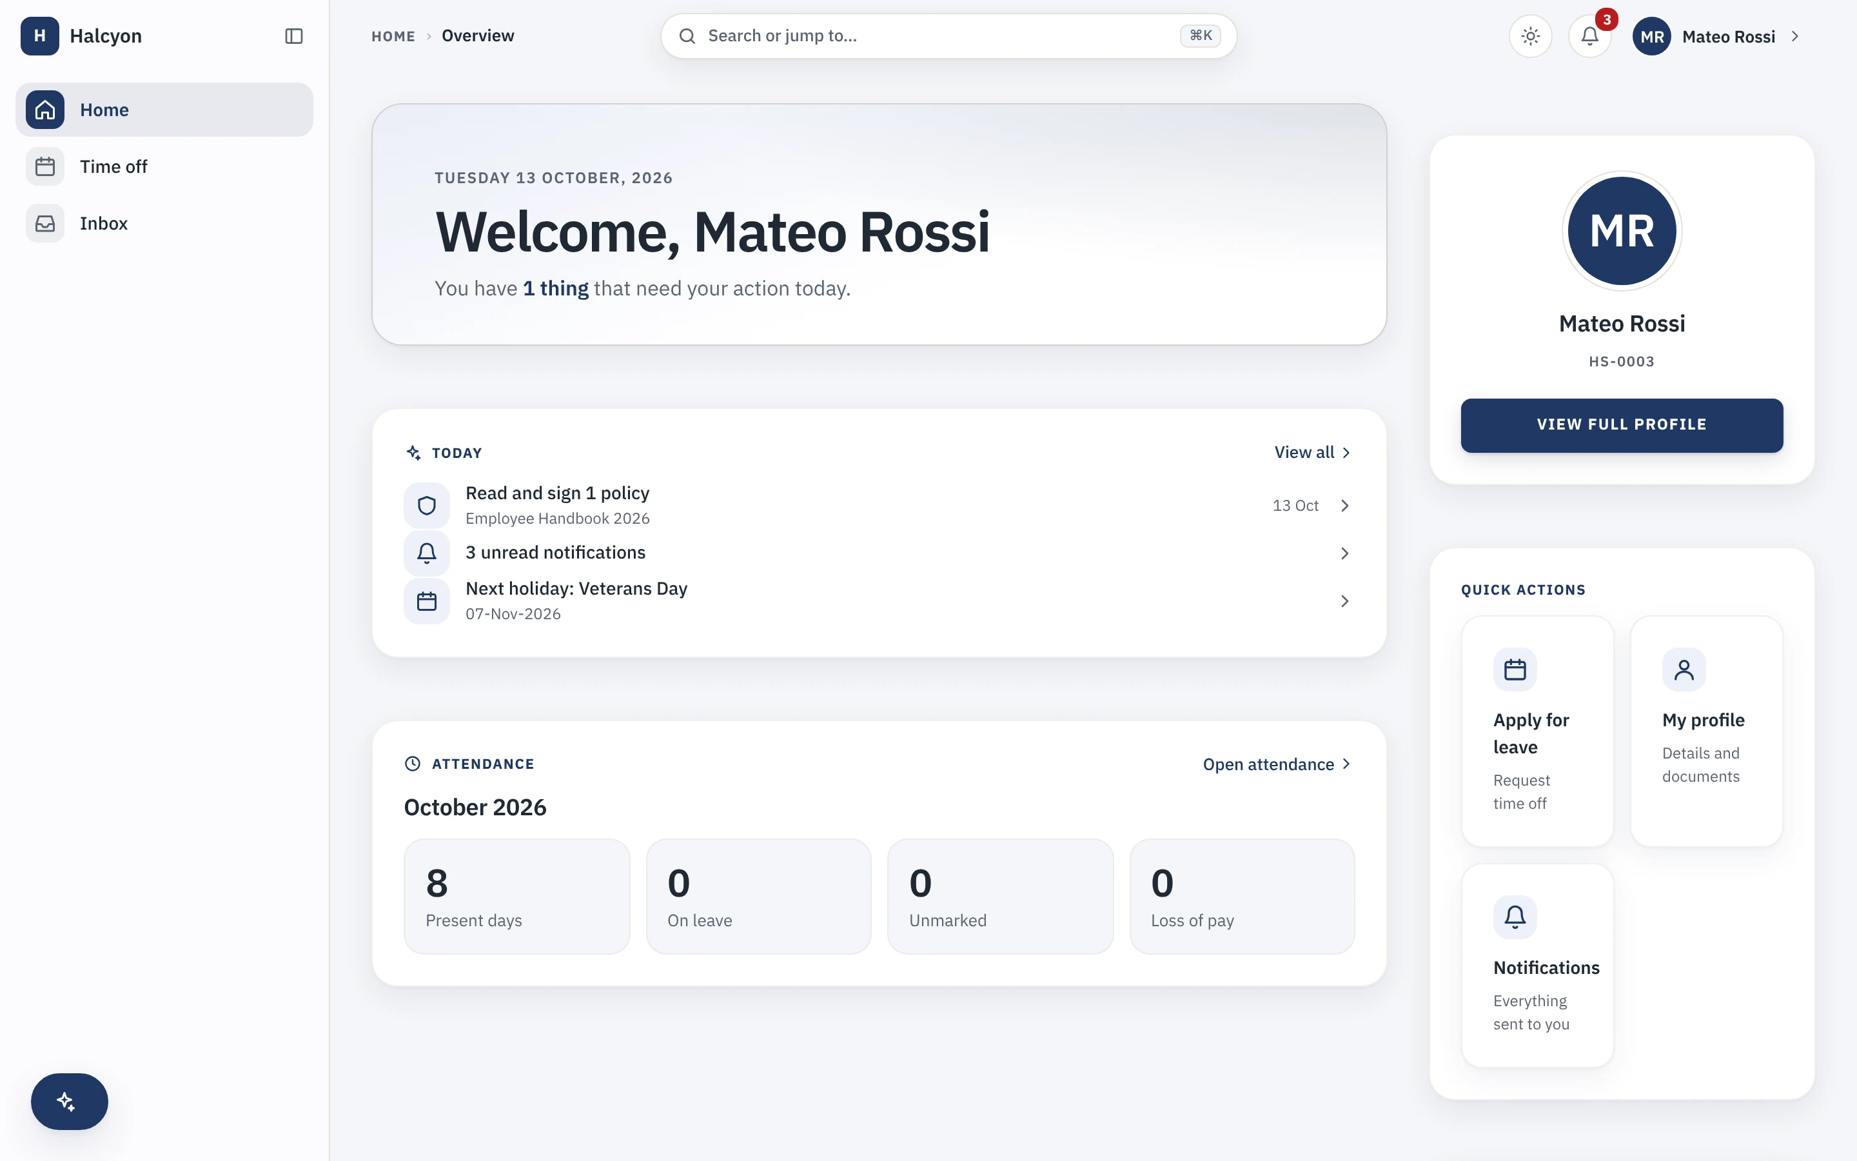1857x1161 pixels.
Task: Click the October 2026 heading
Action: pyautogui.click(x=475, y=807)
